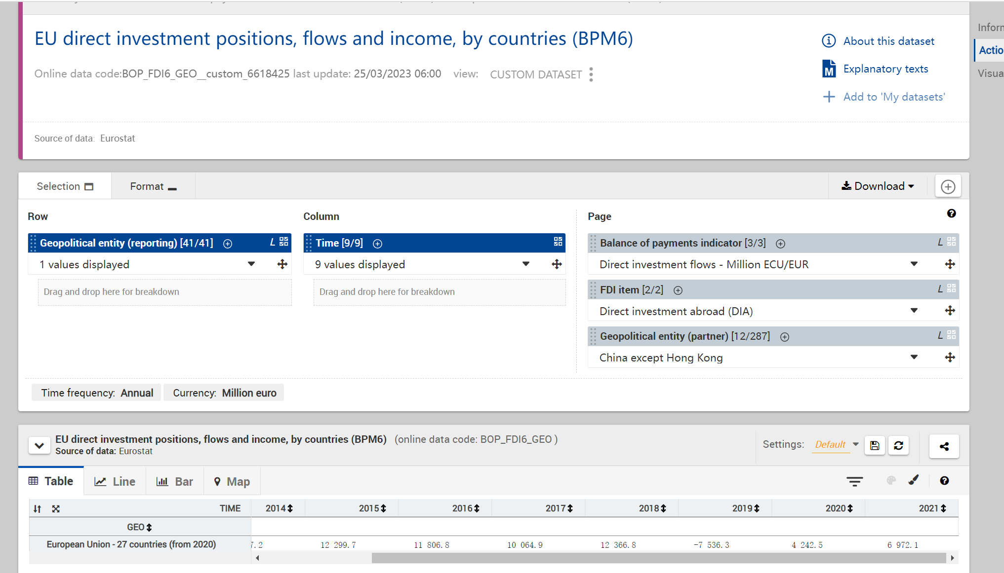
Task: Open the About this dataset link
Action: click(x=888, y=41)
